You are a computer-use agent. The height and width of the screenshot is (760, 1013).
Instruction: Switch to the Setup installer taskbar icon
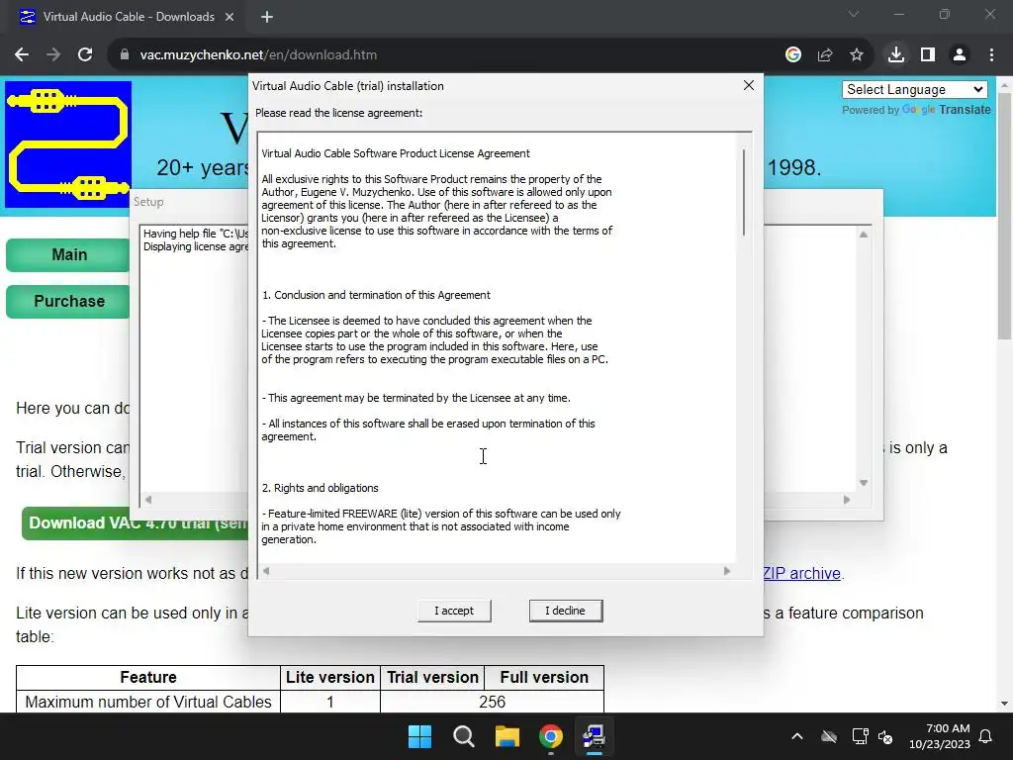(x=594, y=736)
